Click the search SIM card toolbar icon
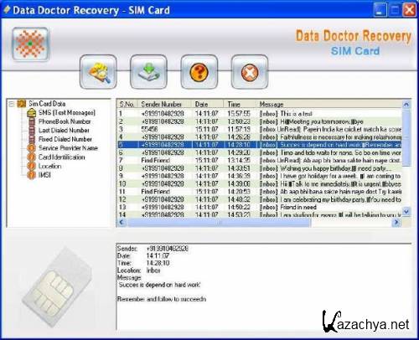Screen dimensions: 419x340 98,72
